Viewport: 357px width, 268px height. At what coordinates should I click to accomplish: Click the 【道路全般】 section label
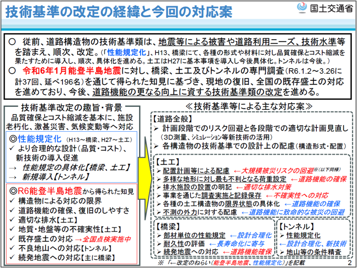pyautogui.click(x=173, y=118)
